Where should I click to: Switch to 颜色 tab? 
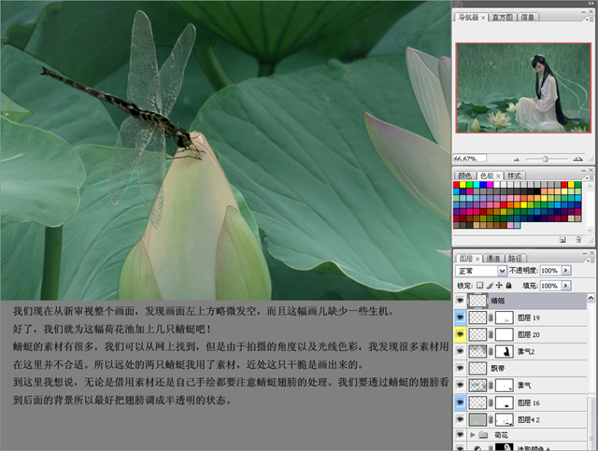465,176
